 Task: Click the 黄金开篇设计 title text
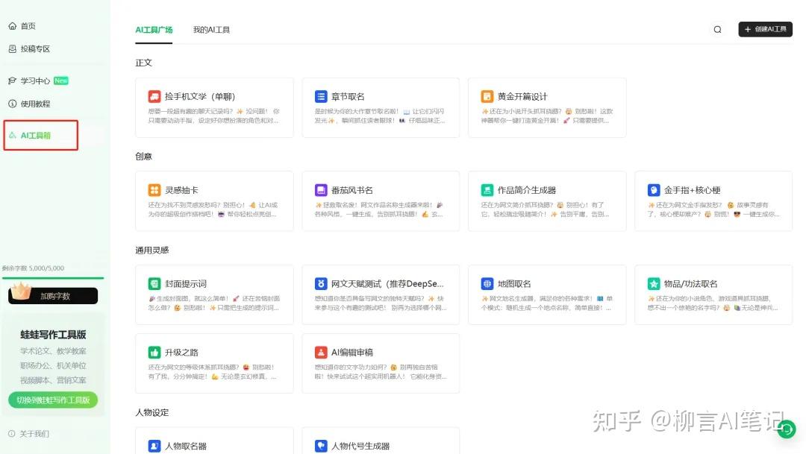pos(522,97)
